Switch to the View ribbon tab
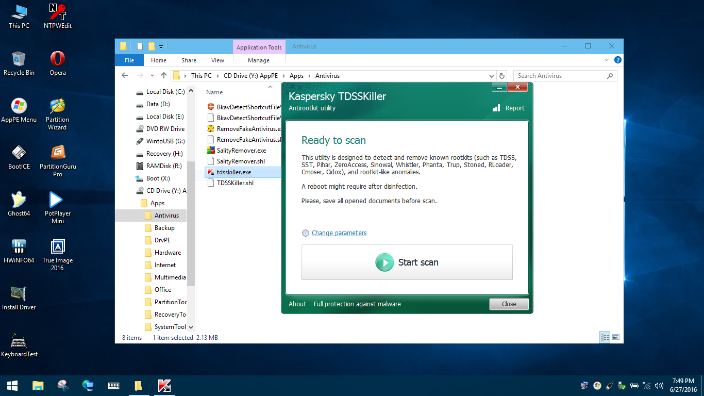The height and width of the screenshot is (396, 704). point(217,60)
